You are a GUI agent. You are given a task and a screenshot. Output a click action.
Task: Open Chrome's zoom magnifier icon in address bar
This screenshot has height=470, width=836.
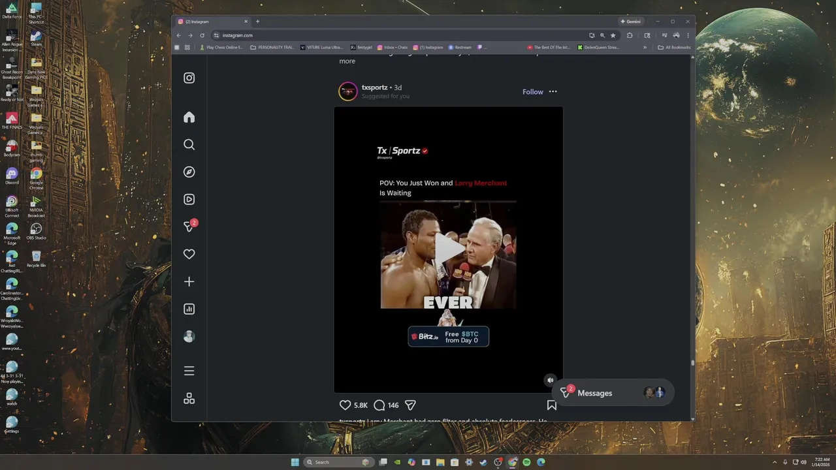pos(602,35)
